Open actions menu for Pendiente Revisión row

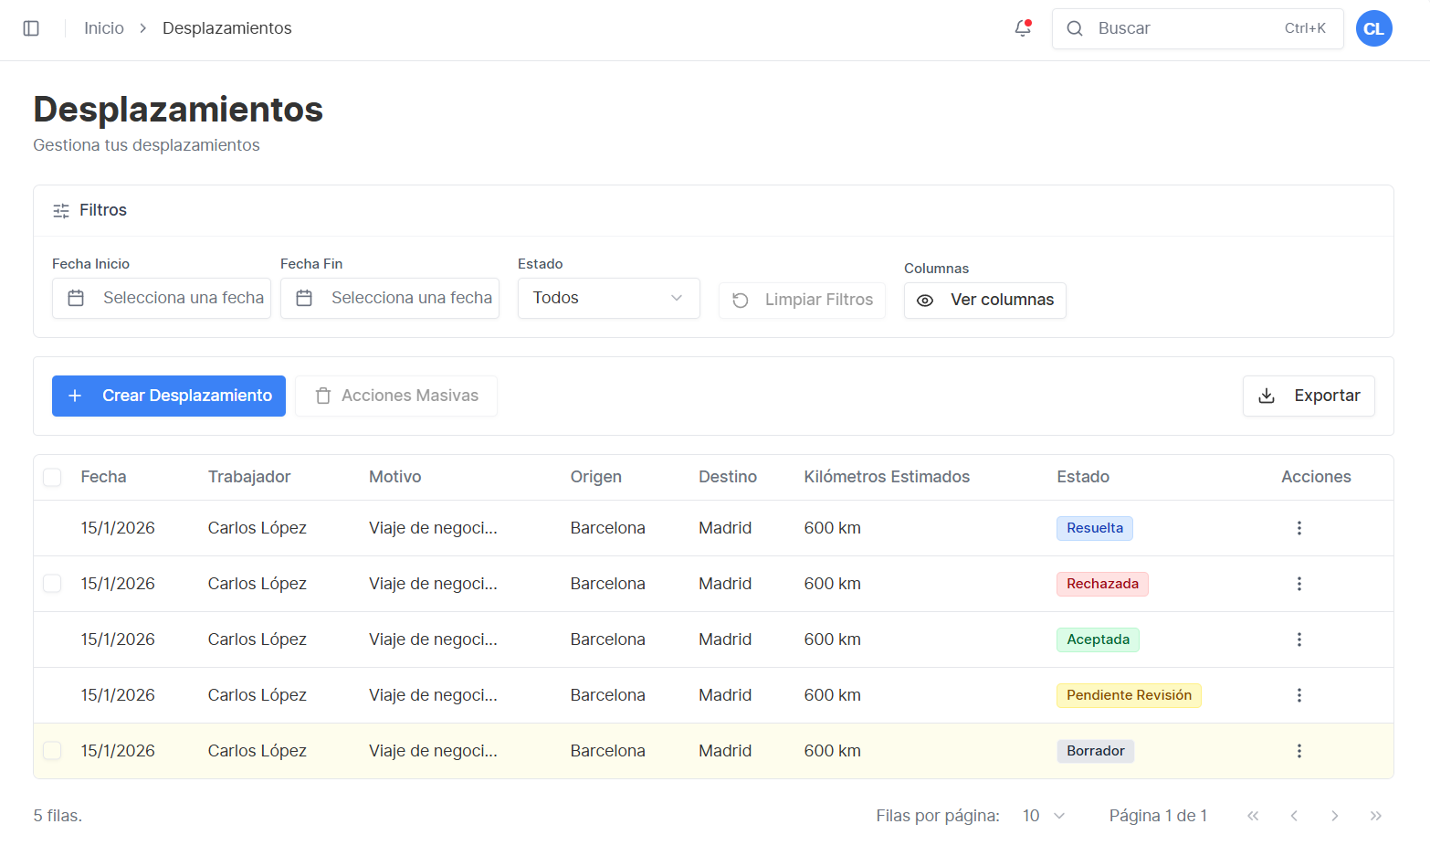coord(1299,695)
